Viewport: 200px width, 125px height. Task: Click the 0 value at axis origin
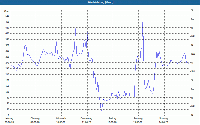8,115
